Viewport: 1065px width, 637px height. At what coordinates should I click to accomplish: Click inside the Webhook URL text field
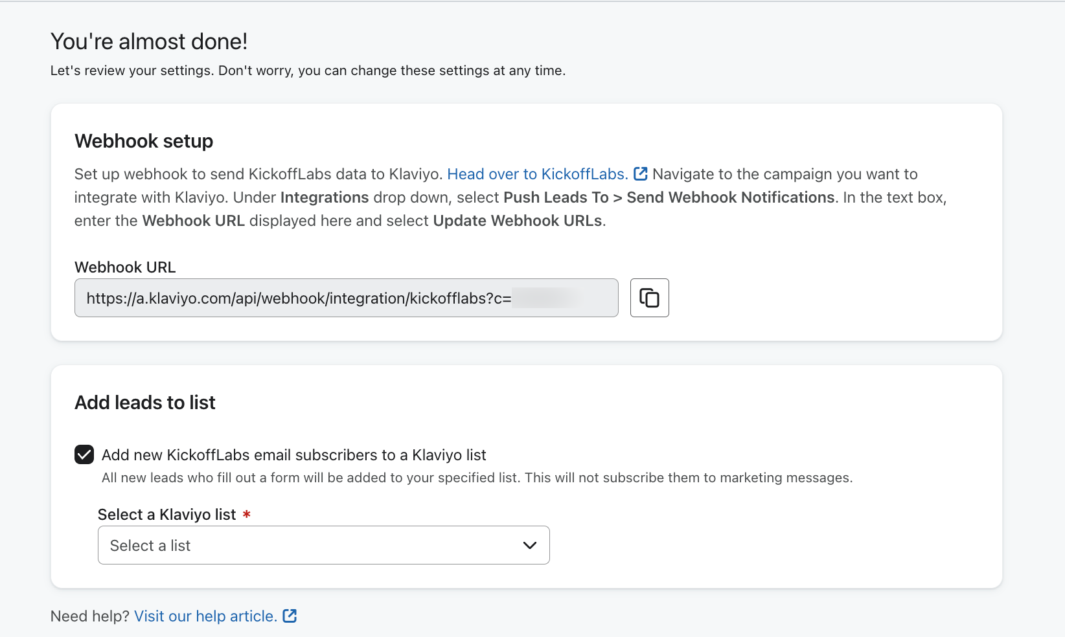[298, 298]
